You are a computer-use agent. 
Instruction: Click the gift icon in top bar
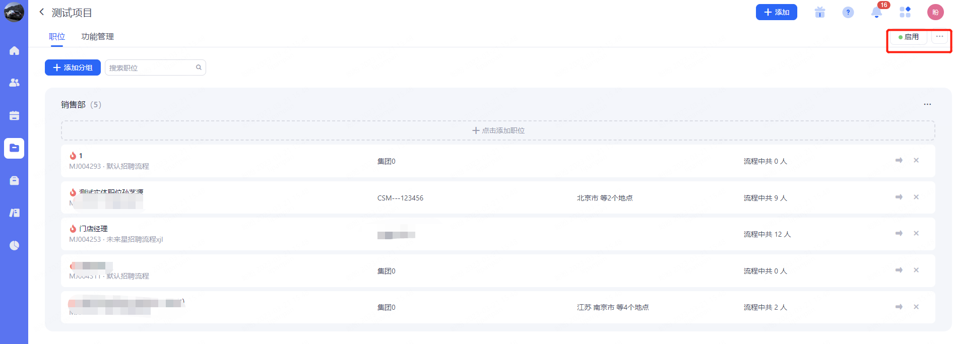[820, 13]
